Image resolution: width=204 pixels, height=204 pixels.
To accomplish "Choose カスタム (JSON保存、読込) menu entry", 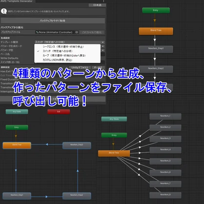I will point(67,60).
